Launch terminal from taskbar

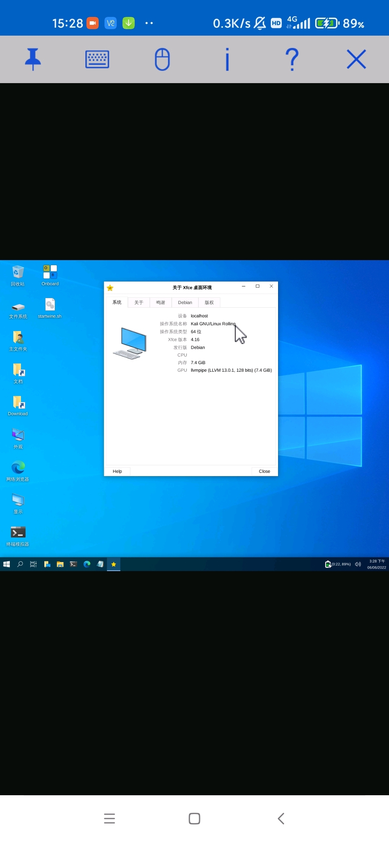pos(73,564)
